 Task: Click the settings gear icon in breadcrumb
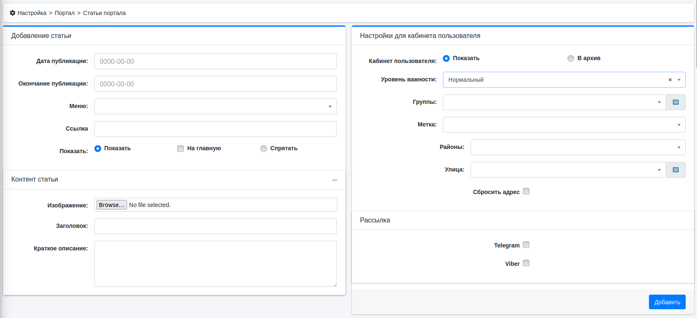pos(13,13)
